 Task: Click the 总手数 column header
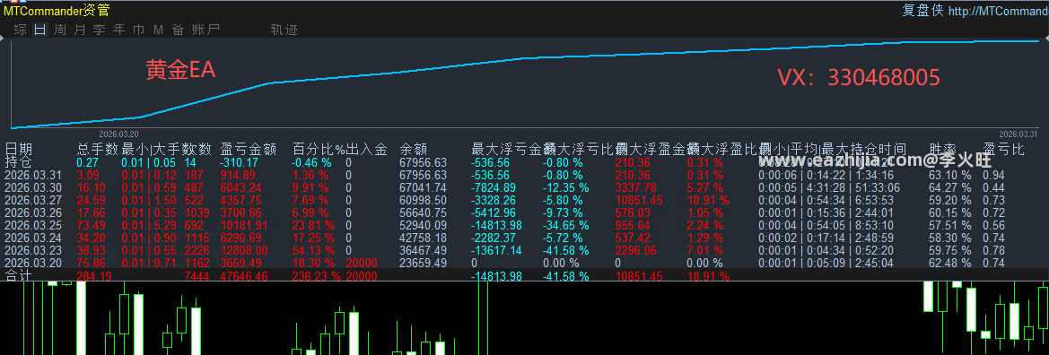coord(97,149)
